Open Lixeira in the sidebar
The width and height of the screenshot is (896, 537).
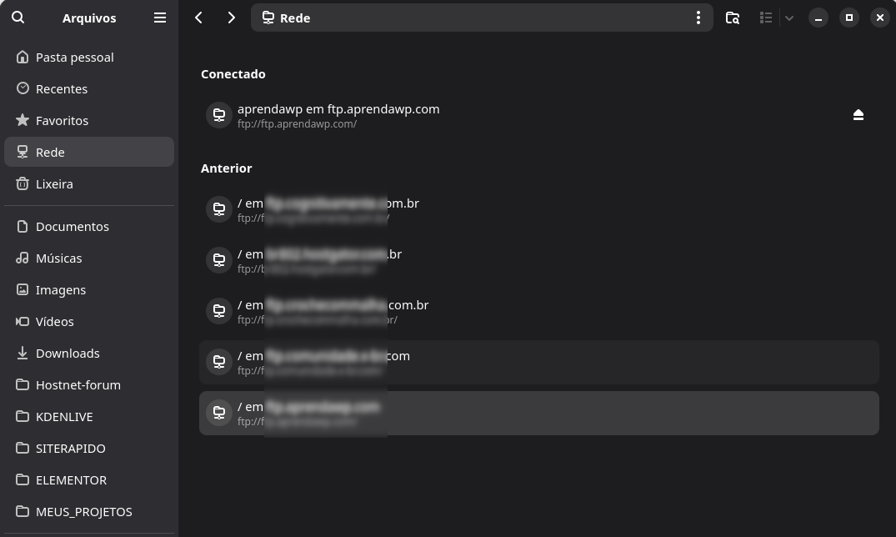coord(54,184)
